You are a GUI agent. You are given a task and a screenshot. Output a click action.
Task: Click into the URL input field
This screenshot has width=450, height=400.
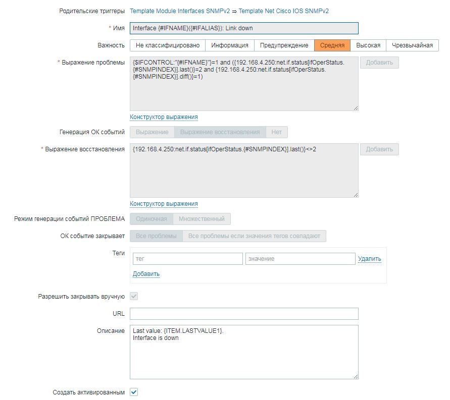[244, 314]
